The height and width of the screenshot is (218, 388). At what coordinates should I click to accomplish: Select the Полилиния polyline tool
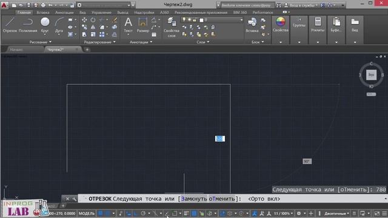(x=28, y=25)
